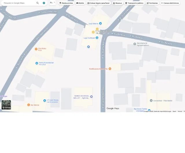The width and height of the screenshot is (185, 153).
Task: Click the Bar Mariza label
Action: (x=35, y=105)
